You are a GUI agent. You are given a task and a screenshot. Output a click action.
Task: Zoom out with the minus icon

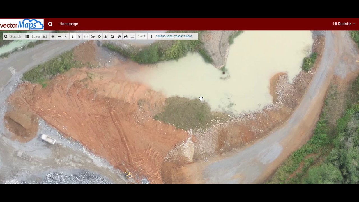59,36
